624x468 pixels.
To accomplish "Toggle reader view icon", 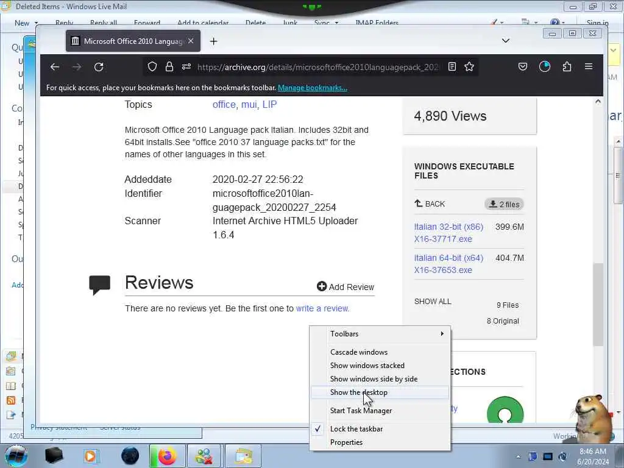I will click(x=452, y=66).
